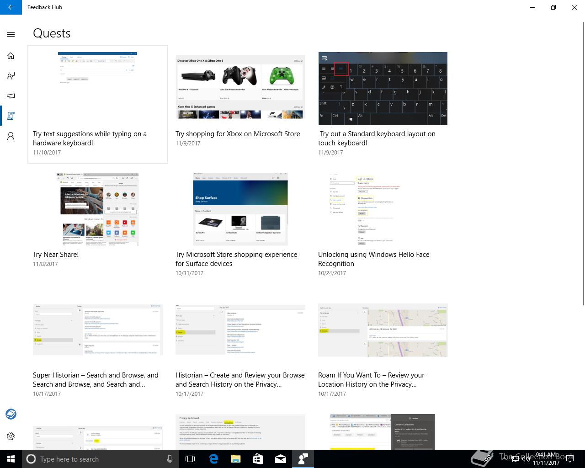Show hidden tray icons chevron
Image resolution: width=585 pixels, height=468 pixels.
pyautogui.click(x=503, y=459)
